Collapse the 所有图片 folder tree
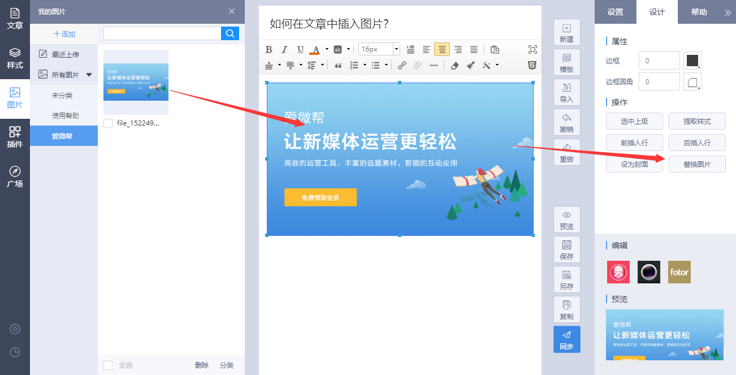Screen dimensions: 736x375 click(x=89, y=75)
